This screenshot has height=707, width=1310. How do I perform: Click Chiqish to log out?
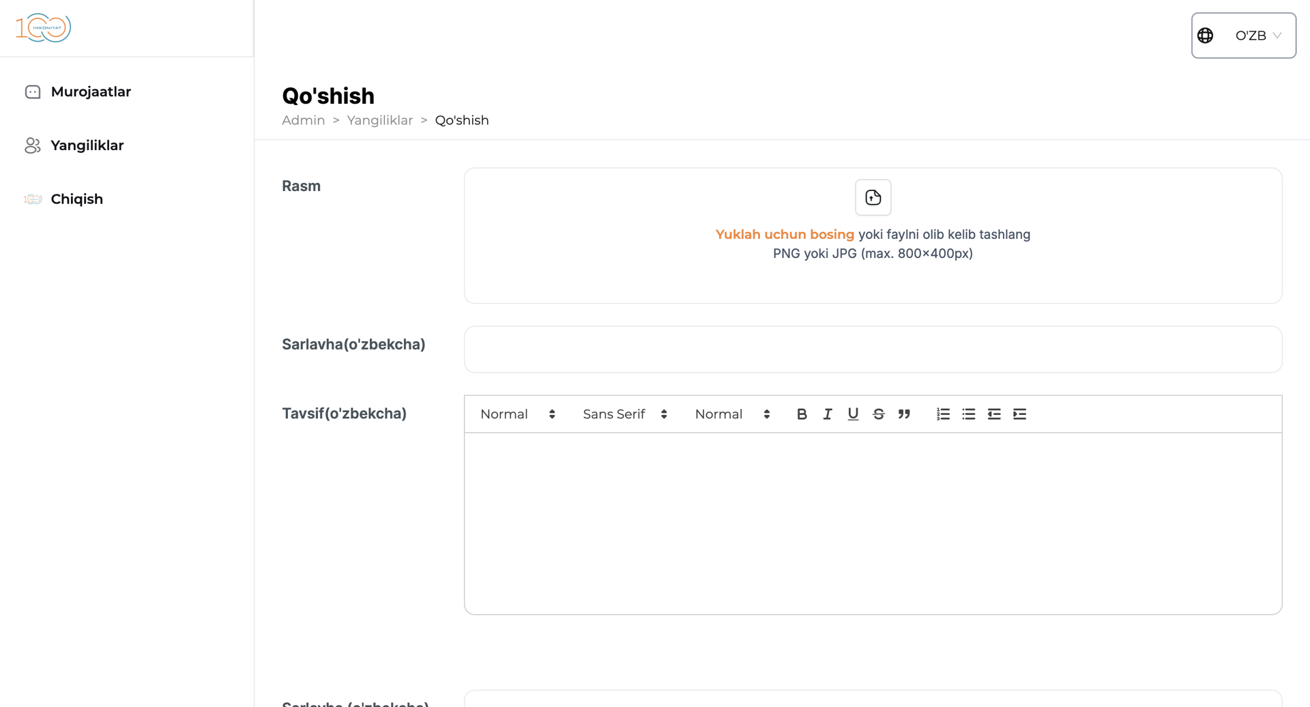click(x=76, y=199)
